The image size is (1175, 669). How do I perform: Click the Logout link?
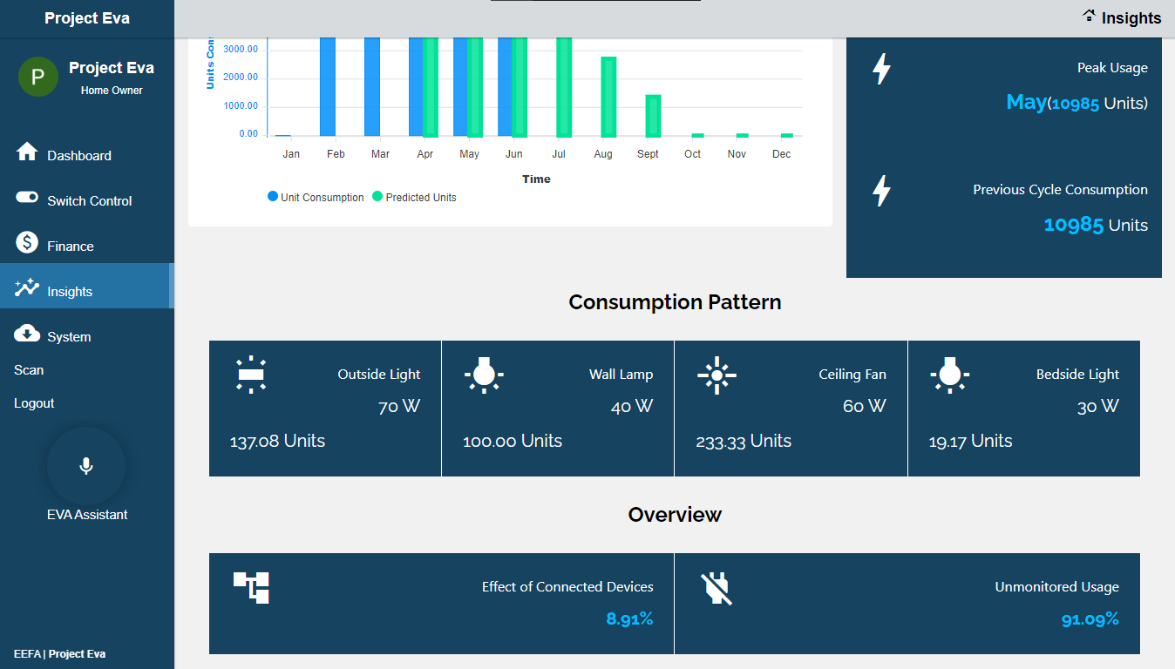coord(34,403)
